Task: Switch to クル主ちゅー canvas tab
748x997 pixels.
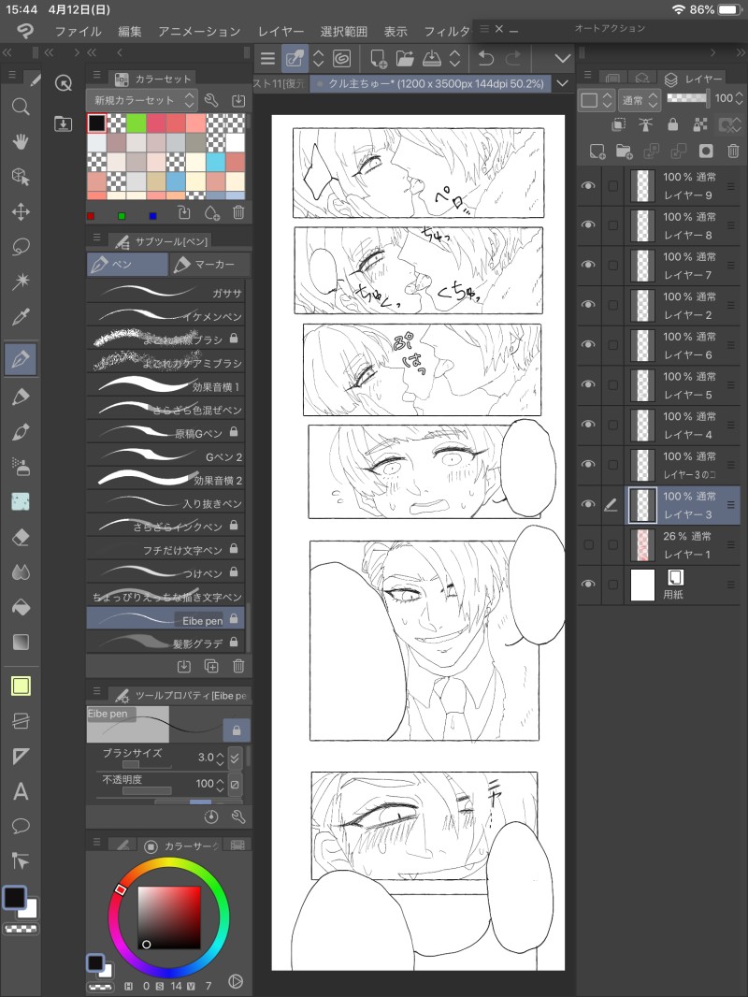Action: [432, 83]
